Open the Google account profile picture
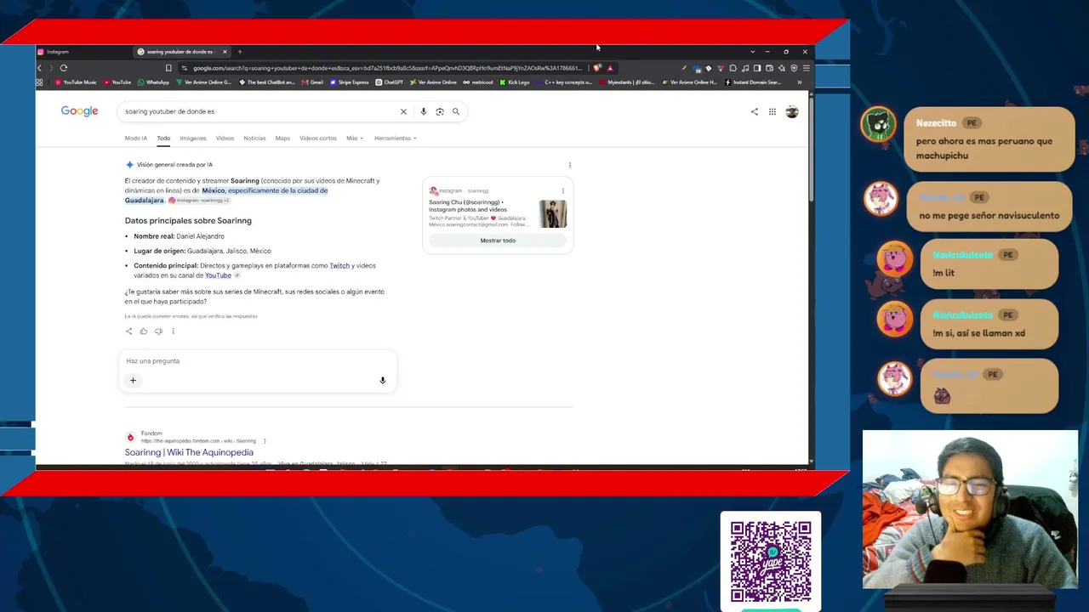This screenshot has width=1089, height=612. click(792, 111)
